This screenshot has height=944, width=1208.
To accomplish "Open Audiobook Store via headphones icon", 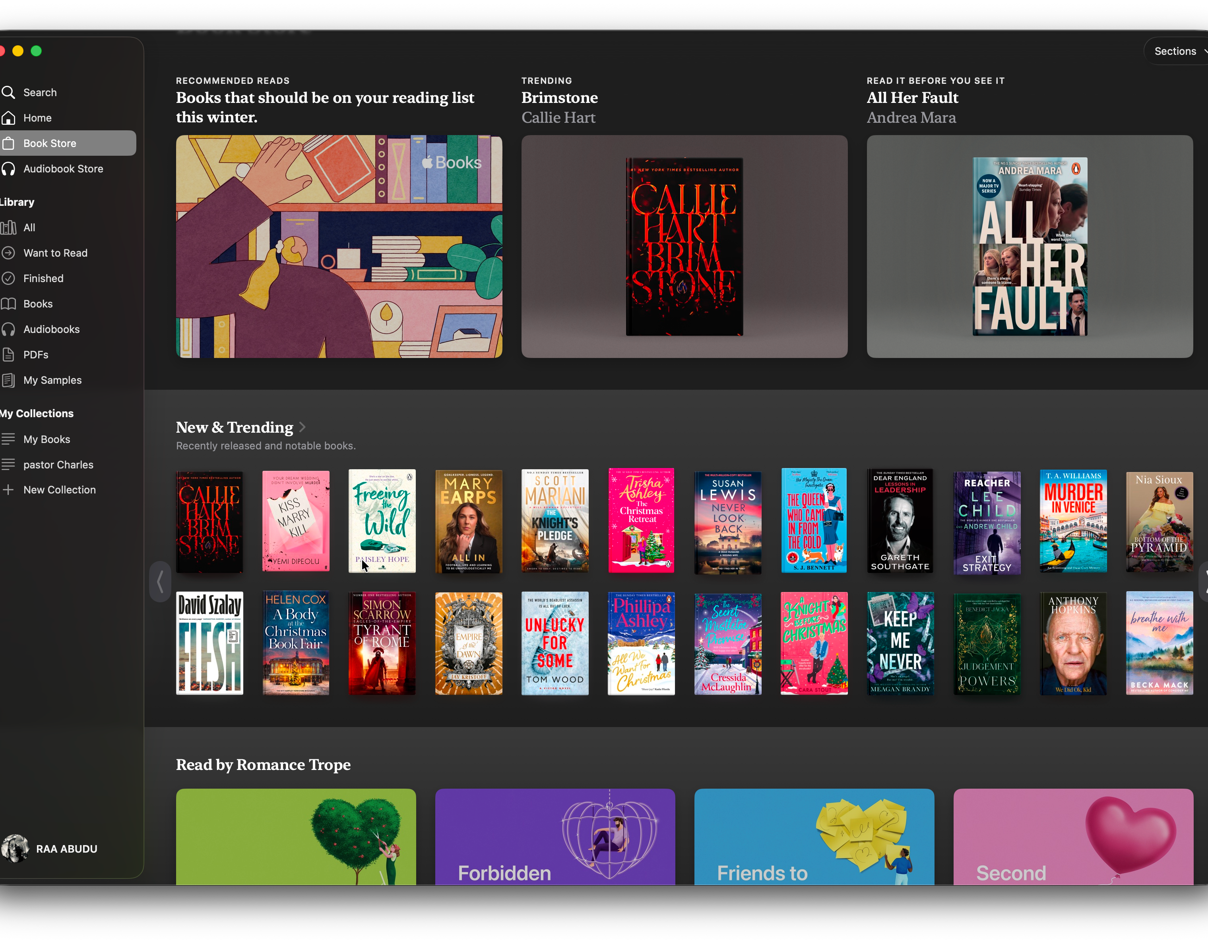I will pos(8,168).
